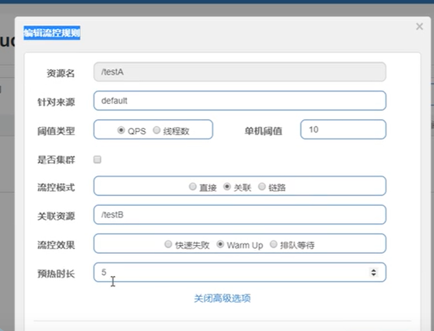Click the 预热时长 input showing 5
Viewport: 434px width, 331px height.
[240, 272]
